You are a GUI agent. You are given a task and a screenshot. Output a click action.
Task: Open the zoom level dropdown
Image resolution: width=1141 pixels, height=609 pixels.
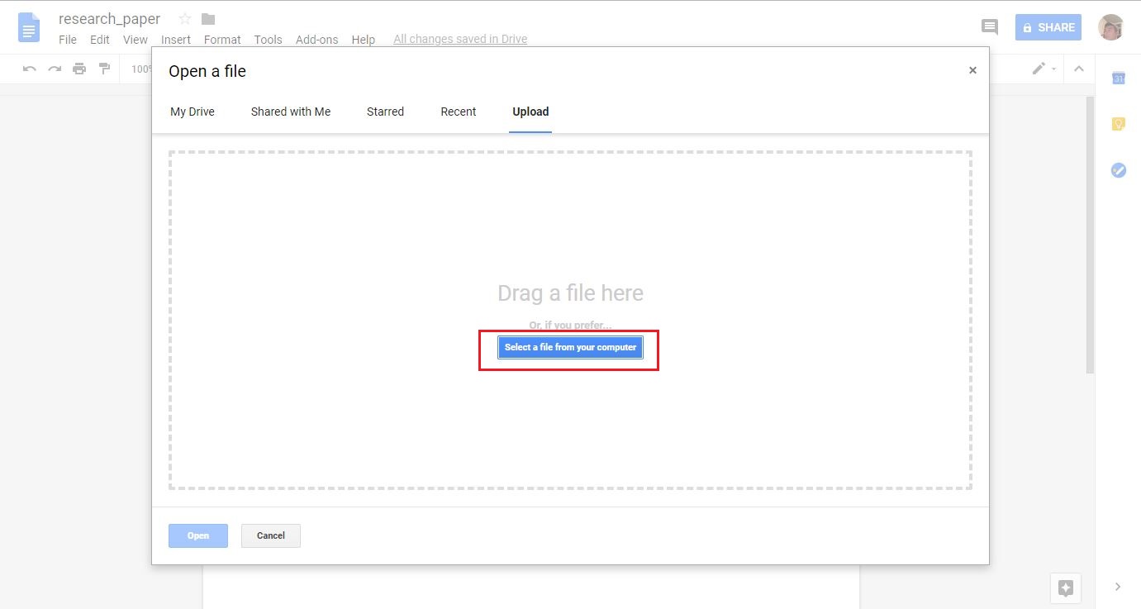141,69
